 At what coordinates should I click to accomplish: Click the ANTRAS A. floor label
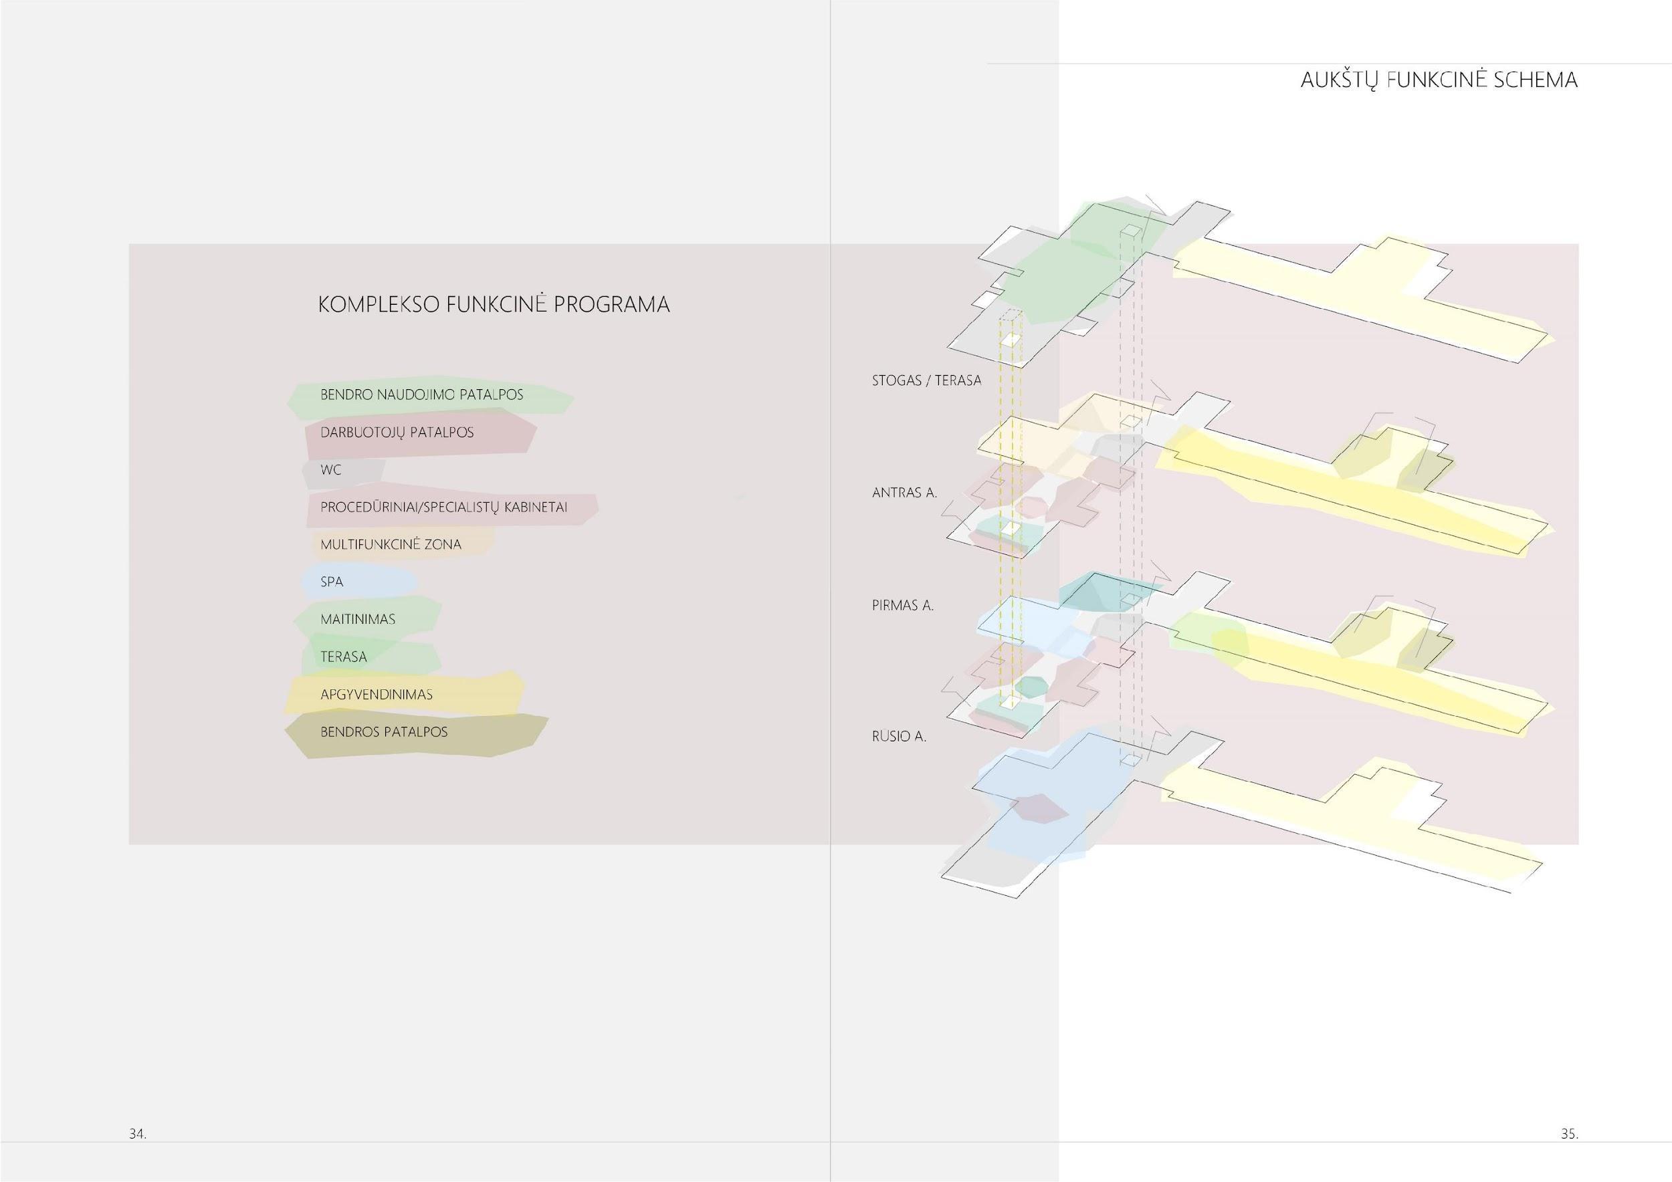pos(904,493)
